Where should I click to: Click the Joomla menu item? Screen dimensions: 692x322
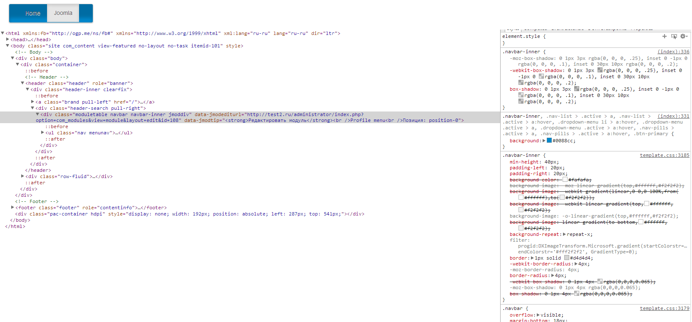[63, 13]
